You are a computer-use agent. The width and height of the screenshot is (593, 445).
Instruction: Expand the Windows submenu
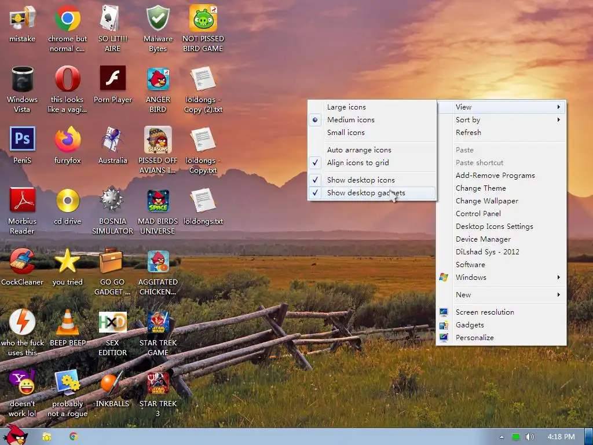coord(502,278)
